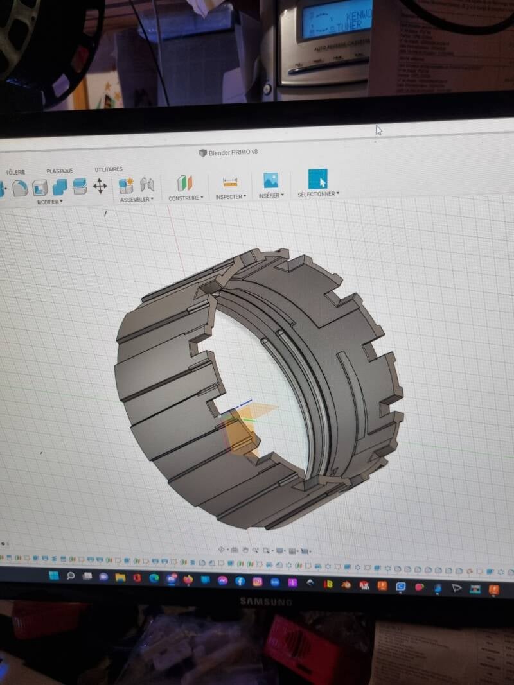Click the Look At icon in navigation bar
This screenshot has height=685, width=514.
point(235,550)
